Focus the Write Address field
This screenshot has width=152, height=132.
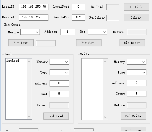pos(137,83)
